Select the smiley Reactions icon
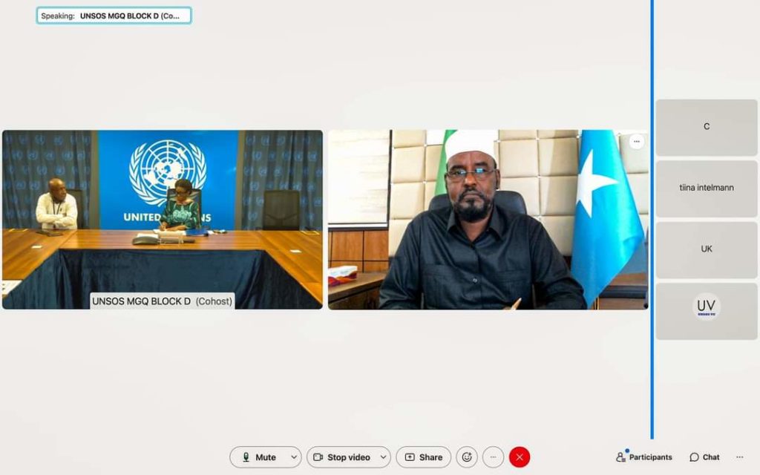The image size is (760, 475). point(467,457)
